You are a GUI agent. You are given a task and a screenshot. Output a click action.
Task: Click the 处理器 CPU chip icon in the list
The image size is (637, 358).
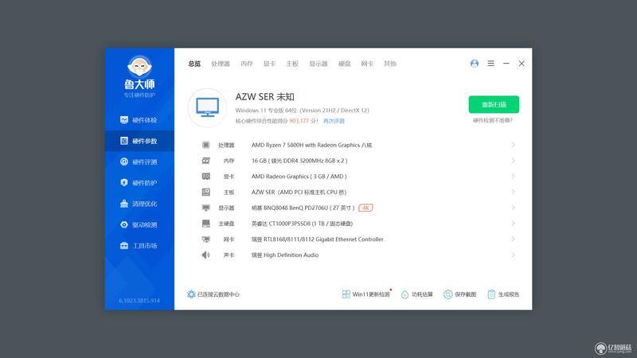(206, 145)
